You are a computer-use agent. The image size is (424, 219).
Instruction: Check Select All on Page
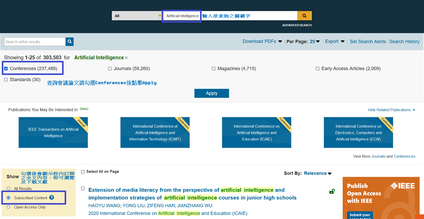coord(83,172)
